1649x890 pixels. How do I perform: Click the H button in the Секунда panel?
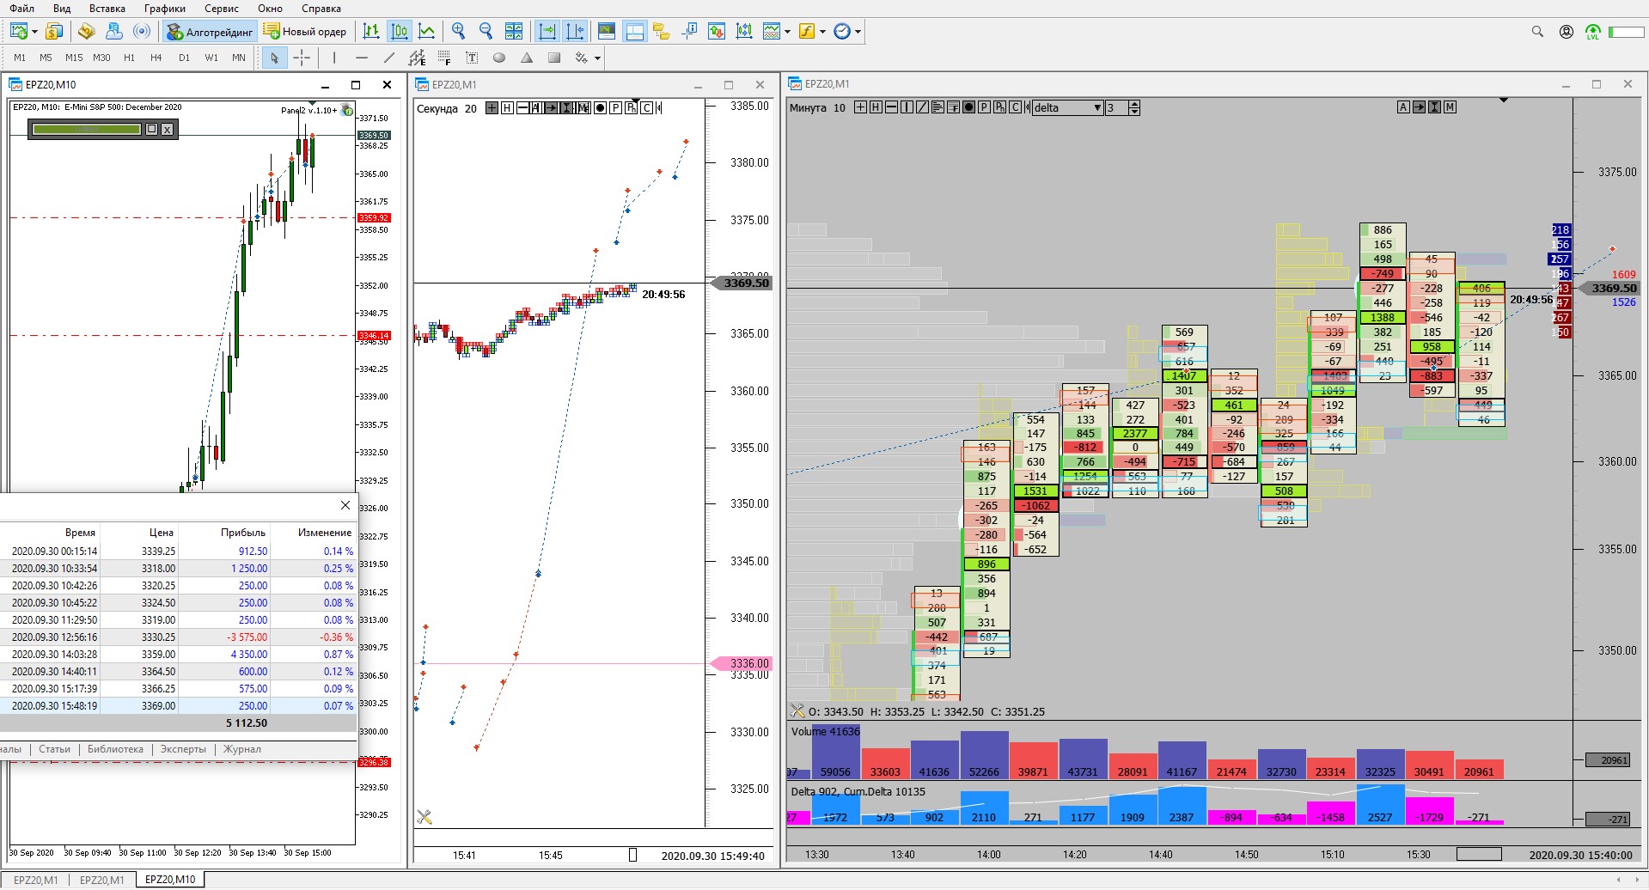click(507, 107)
